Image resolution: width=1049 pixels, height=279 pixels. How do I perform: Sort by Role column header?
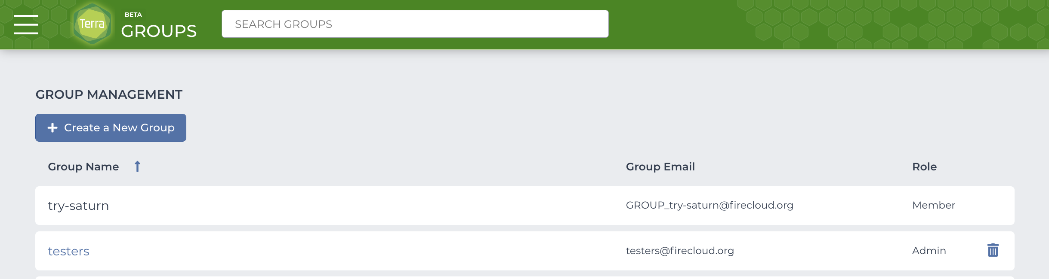[x=924, y=167]
